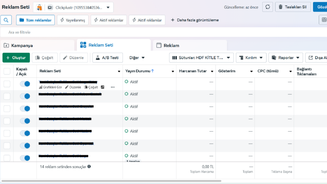This screenshot has height=184, width=327.
Task: Switch to the Reklam tab
Action: tap(190, 45)
